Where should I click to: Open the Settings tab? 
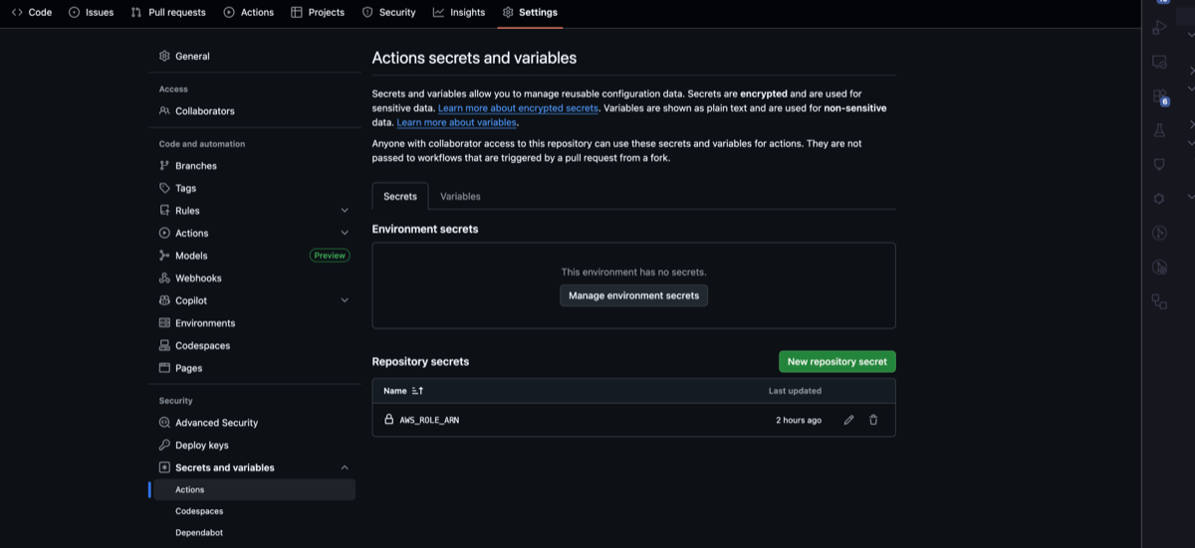(x=530, y=12)
